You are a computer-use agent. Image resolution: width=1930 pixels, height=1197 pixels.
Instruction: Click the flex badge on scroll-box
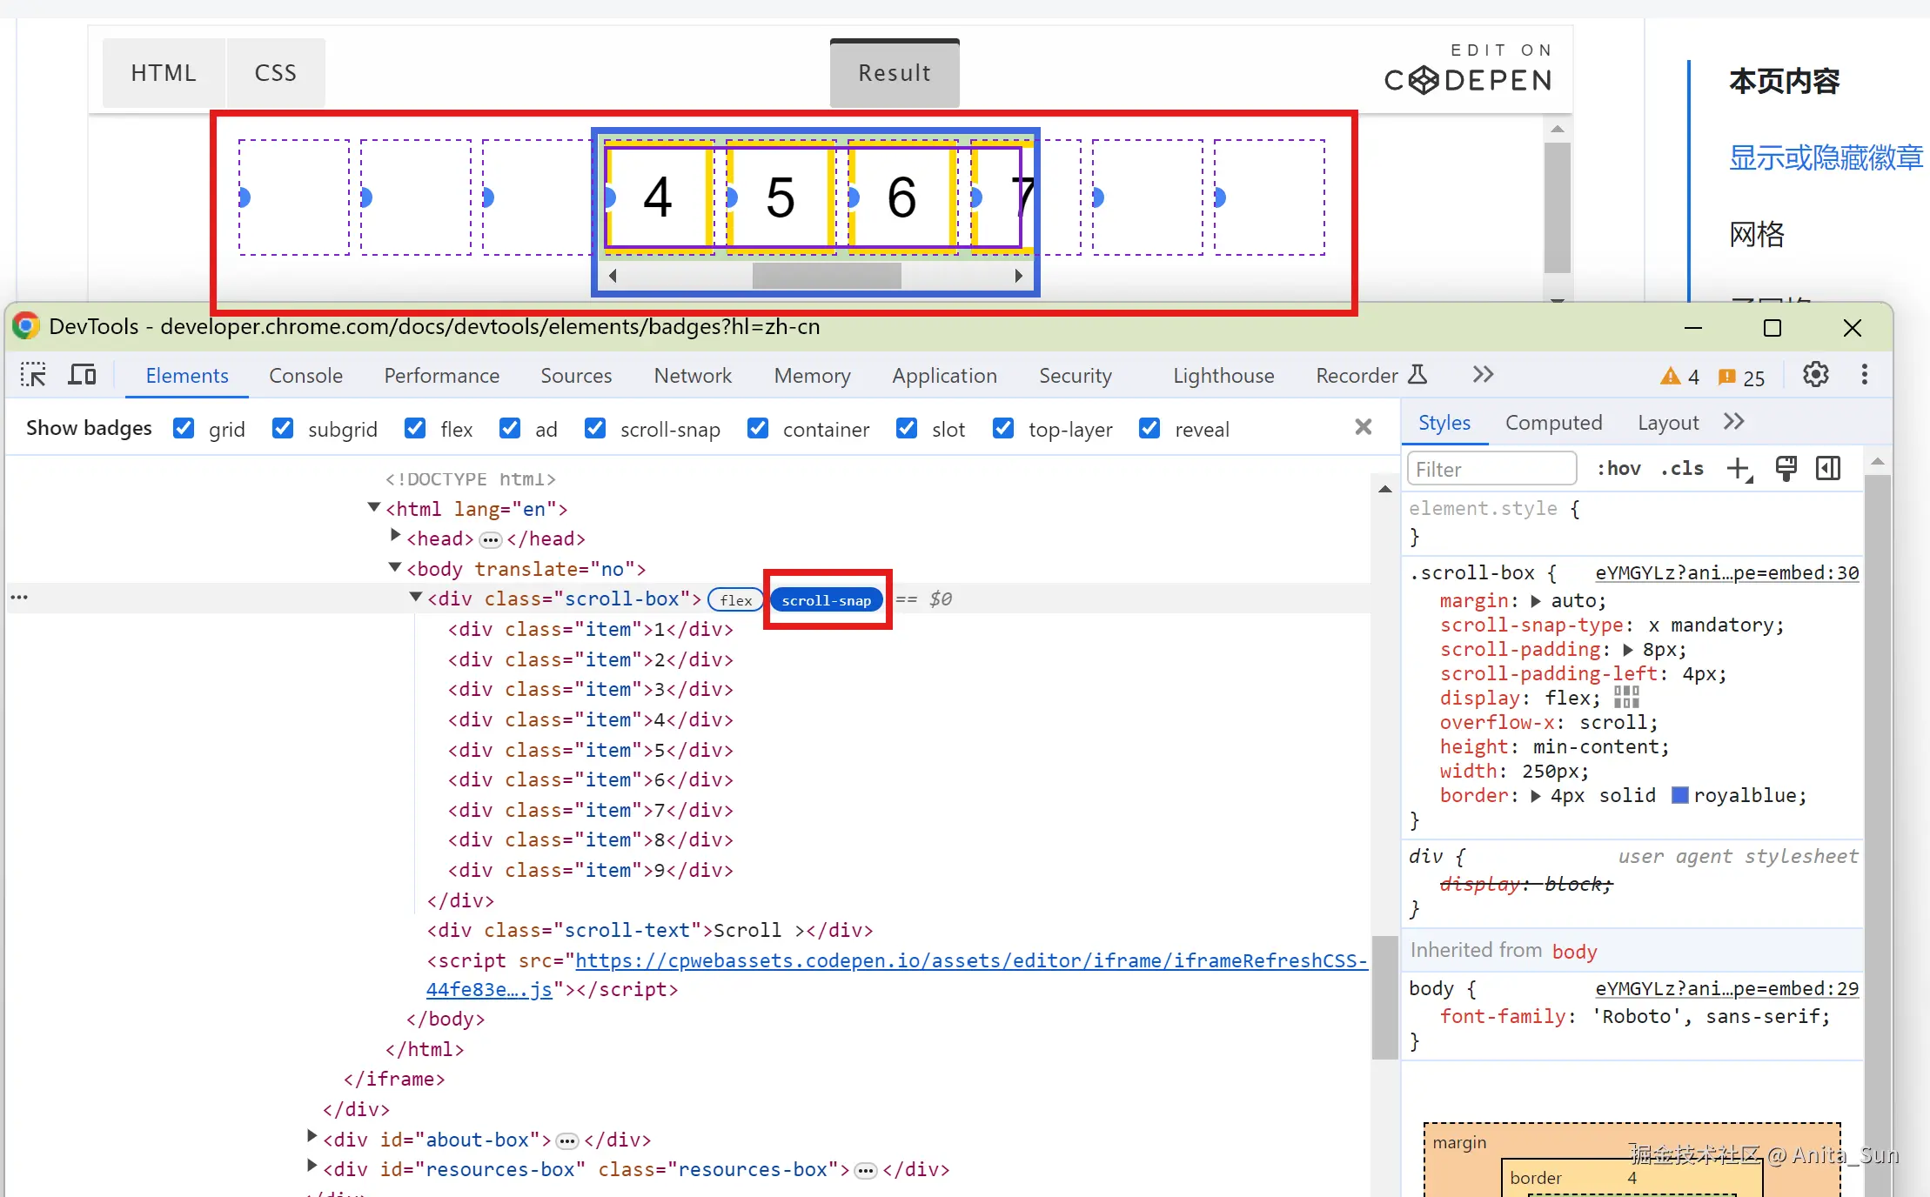(x=736, y=599)
